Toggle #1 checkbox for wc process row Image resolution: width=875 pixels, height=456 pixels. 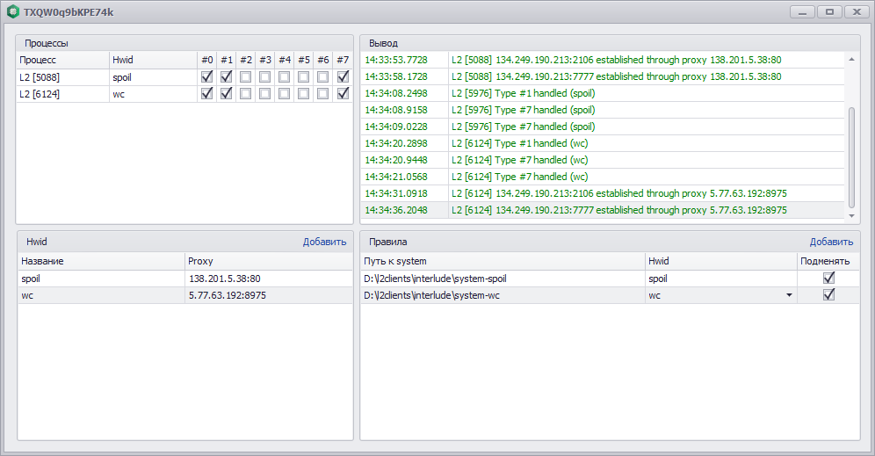point(227,94)
